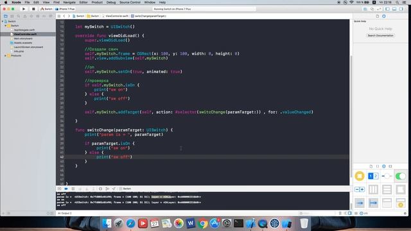The width and height of the screenshot is (411, 231).
Task: Run the project with the Play button
Action: 24,9
